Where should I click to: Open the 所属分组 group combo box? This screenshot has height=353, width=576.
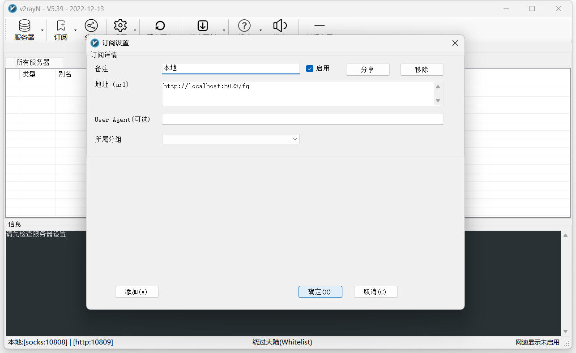tap(231, 139)
